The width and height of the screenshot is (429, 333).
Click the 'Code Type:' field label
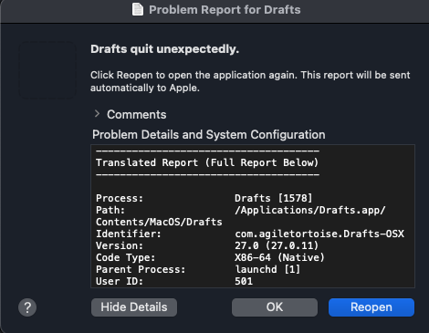point(126,257)
